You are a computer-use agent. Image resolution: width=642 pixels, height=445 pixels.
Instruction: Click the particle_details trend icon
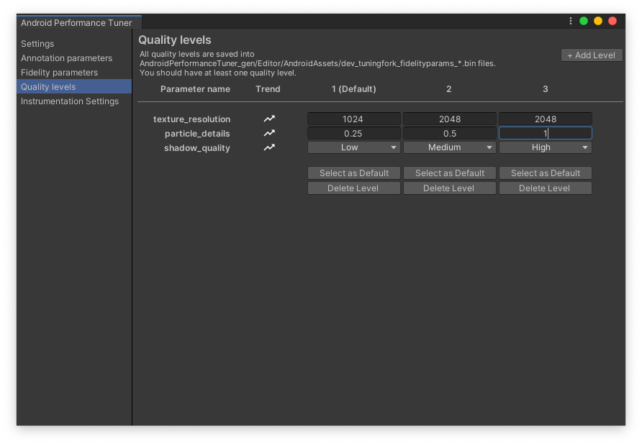point(269,133)
